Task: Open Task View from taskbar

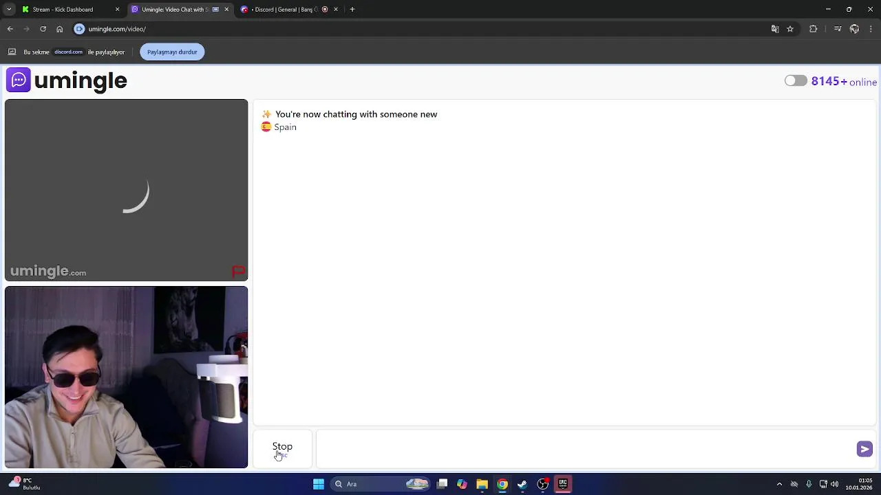Action: click(442, 484)
